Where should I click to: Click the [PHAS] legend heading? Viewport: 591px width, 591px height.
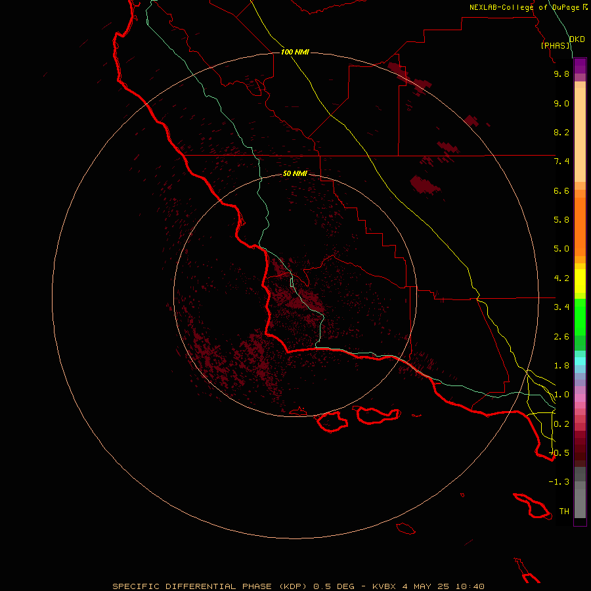(555, 45)
